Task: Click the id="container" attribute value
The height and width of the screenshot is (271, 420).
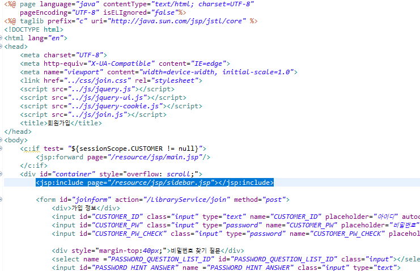Action: click(73, 174)
